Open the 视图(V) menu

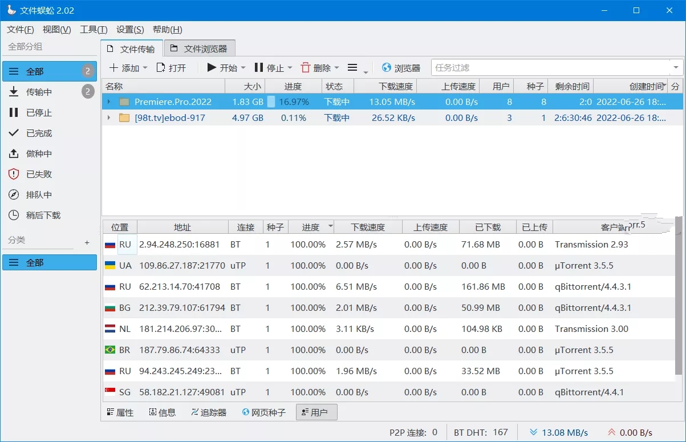tap(57, 30)
